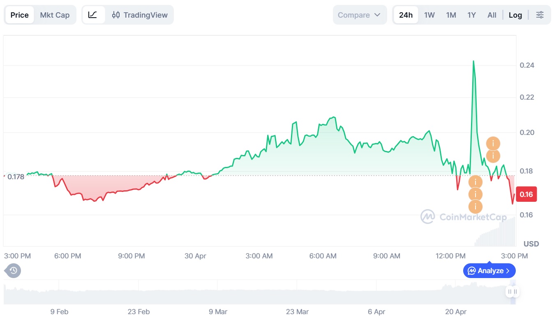The width and height of the screenshot is (554, 324).
Task: Open the Compare dropdown
Action: [x=359, y=15]
